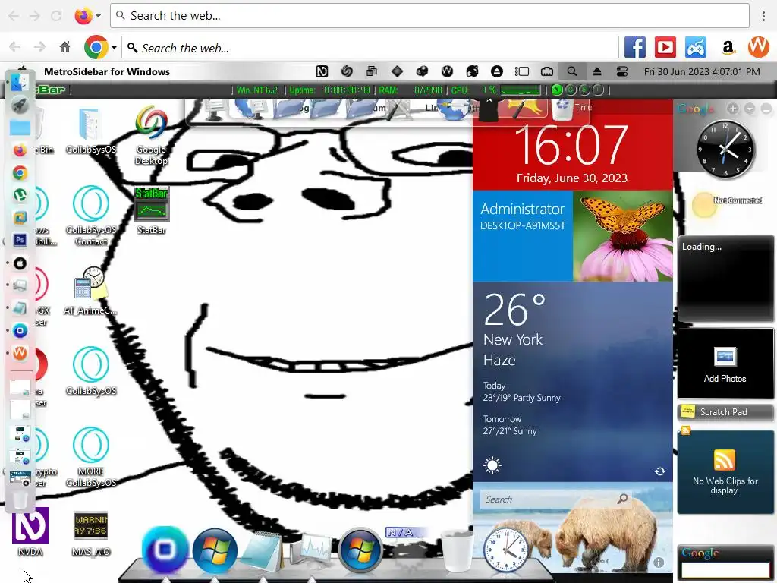Toggle the green N indicator in StatBar
Viewport: 777px width, 583px height.
557,90
